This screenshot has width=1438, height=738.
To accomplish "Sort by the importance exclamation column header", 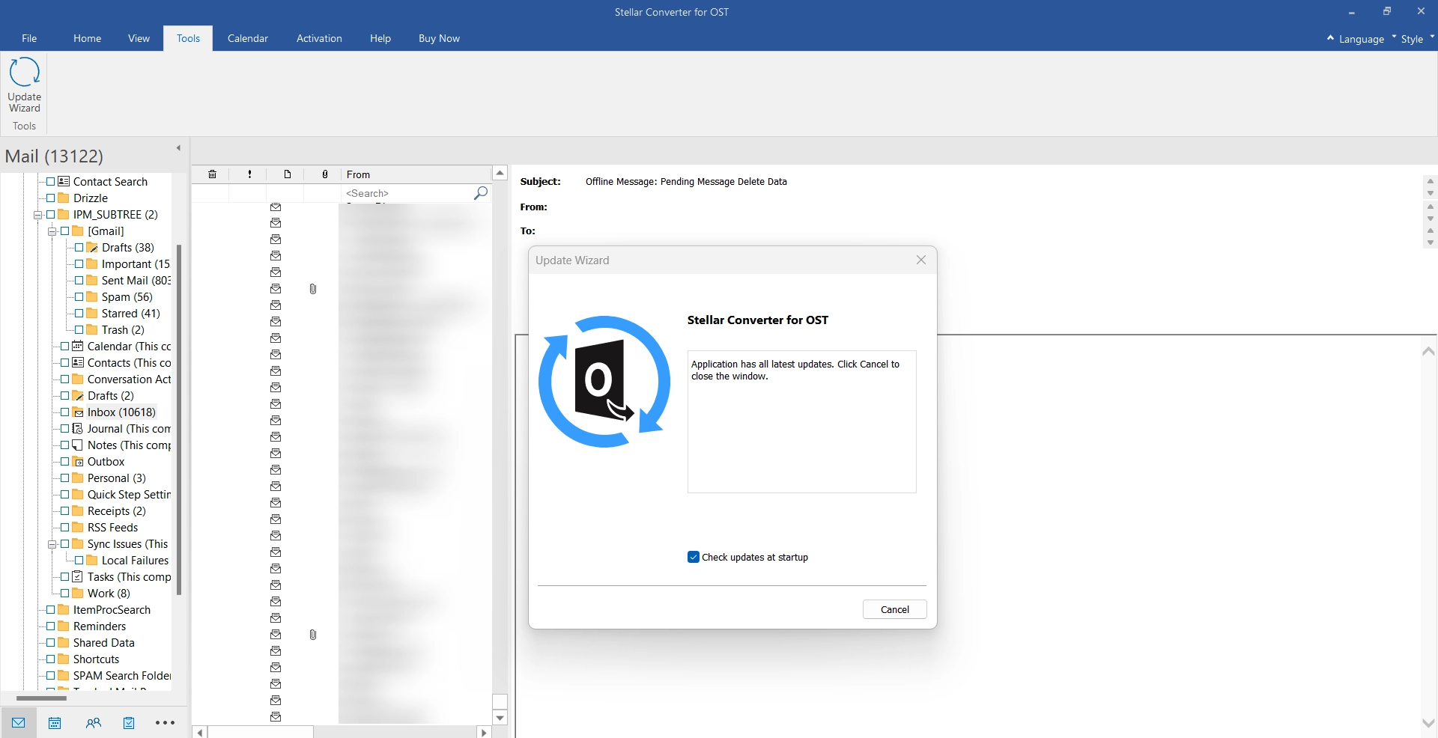I will [x=249, y=174].
